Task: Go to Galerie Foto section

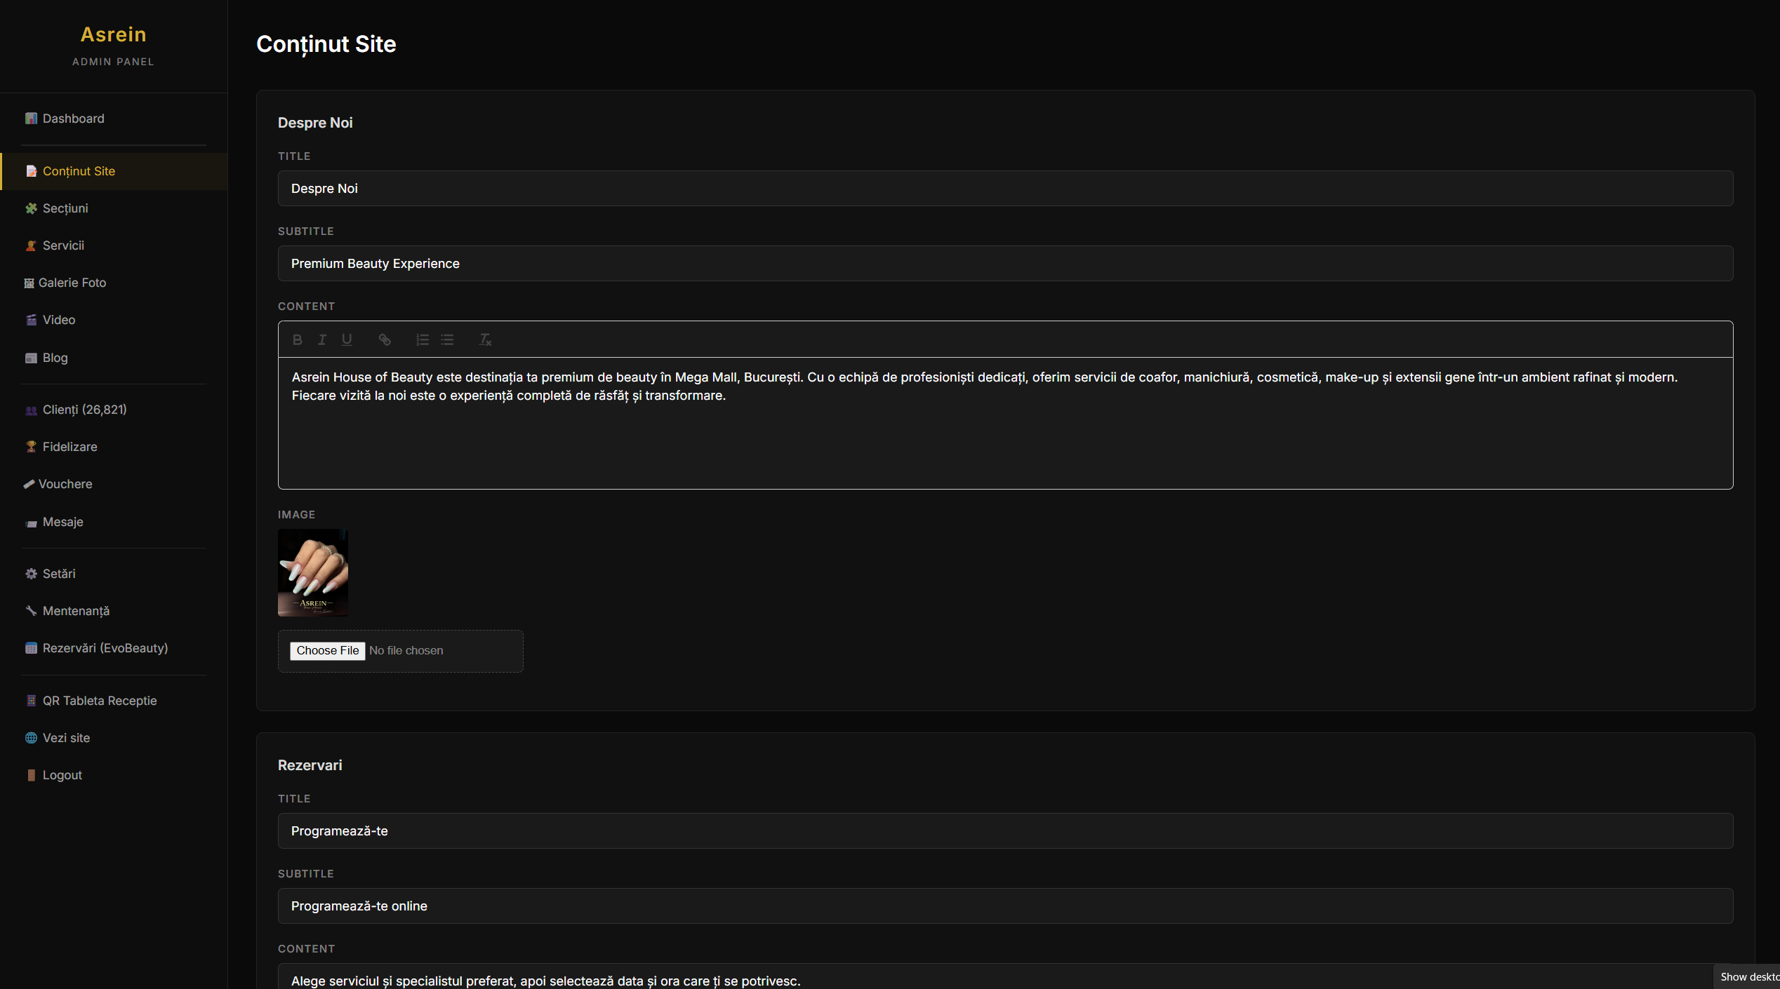Action: click(x=72, y=283)
